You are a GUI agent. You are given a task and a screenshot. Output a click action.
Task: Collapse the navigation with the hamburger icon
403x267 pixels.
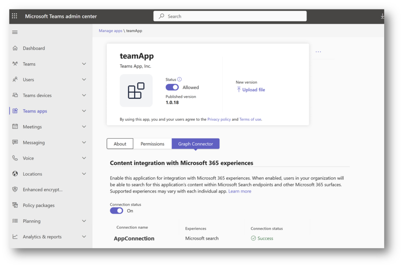15,32
